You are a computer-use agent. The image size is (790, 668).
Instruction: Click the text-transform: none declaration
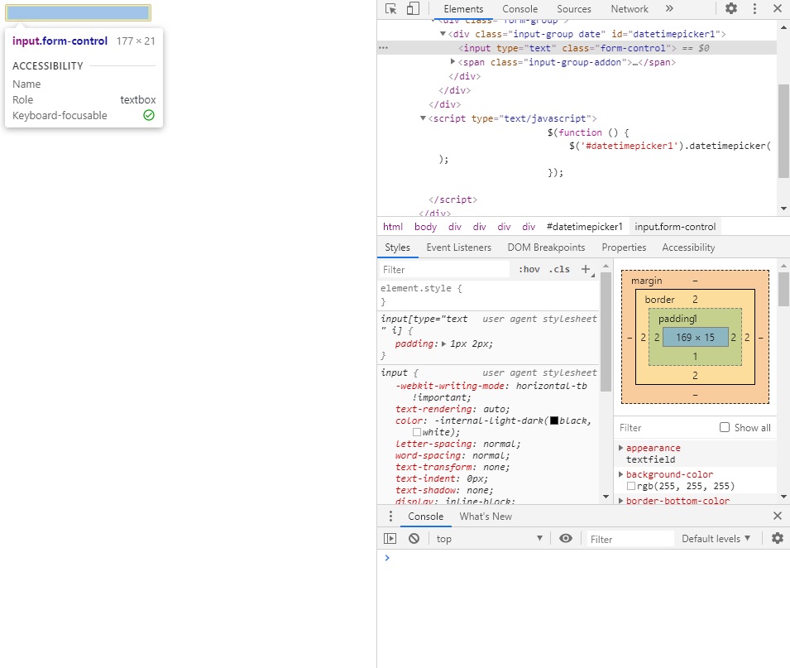[x=452, y=467]
